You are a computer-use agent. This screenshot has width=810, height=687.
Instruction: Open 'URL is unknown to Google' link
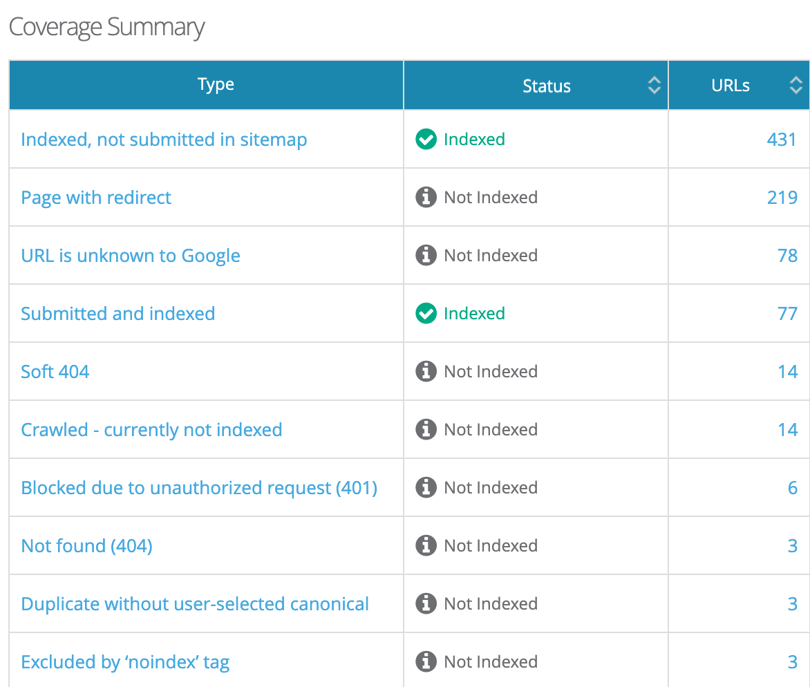(x=131, y=256)
